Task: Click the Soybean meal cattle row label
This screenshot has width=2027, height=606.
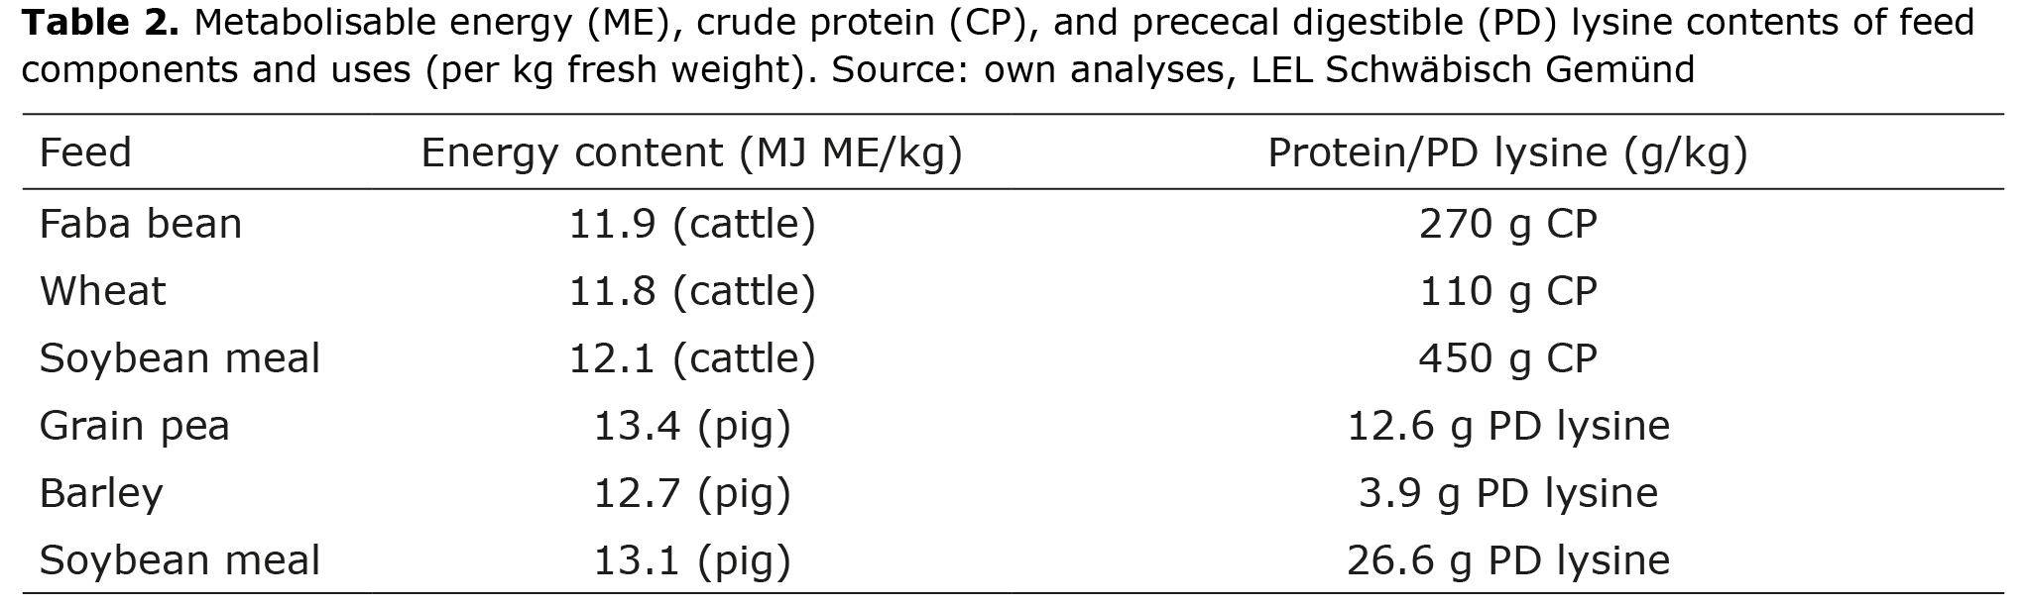Action: click(x=179, y=358)
